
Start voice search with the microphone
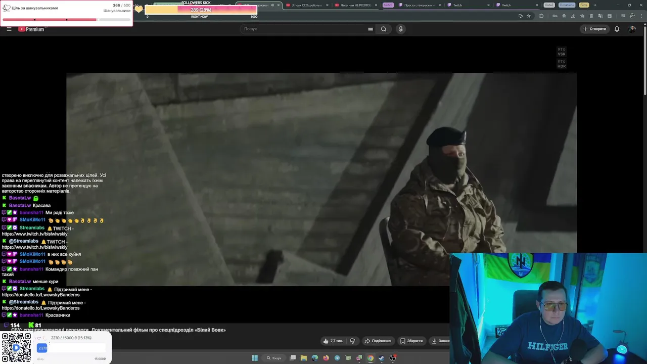401,29
